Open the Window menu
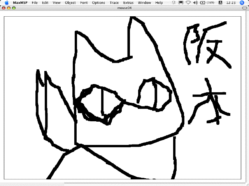Image resolution: width=249 pixels, height=186 pixels. pyautogui.click(x=144, y=3)
